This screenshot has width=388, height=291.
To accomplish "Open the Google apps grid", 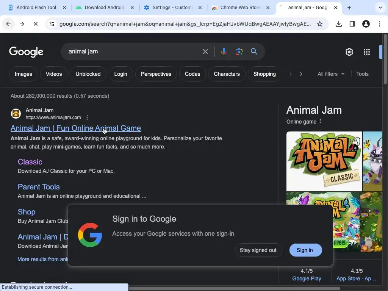I will pyautogui.click(x=366, y=52).
